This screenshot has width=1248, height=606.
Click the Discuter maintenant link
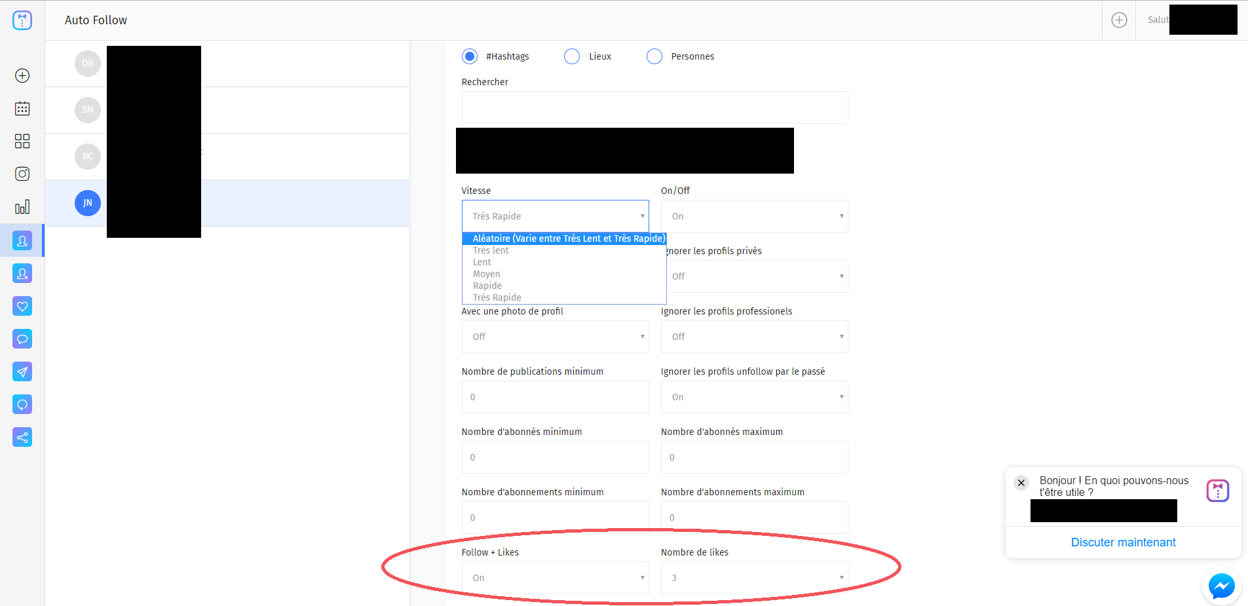pos(1123,542)
